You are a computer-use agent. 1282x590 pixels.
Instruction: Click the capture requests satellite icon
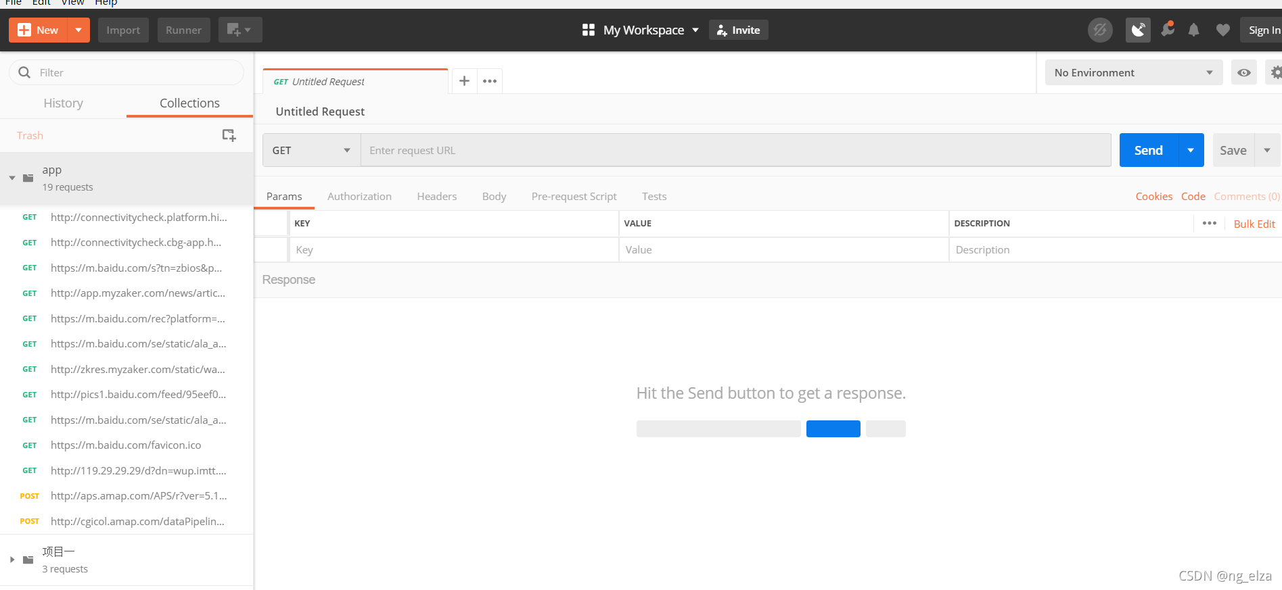1138,30
